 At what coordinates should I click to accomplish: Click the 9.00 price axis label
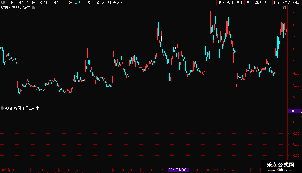(x=296, y=13)
